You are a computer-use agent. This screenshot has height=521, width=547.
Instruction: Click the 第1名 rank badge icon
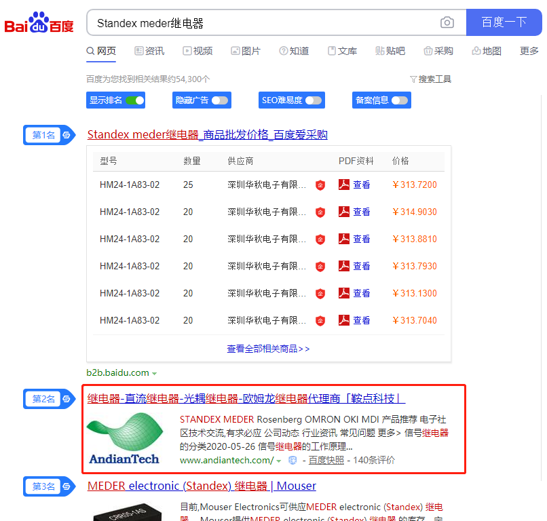49,135
